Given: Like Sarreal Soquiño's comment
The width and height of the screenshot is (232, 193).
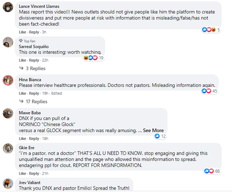Looking at the screenshot, I should point(23,60).
